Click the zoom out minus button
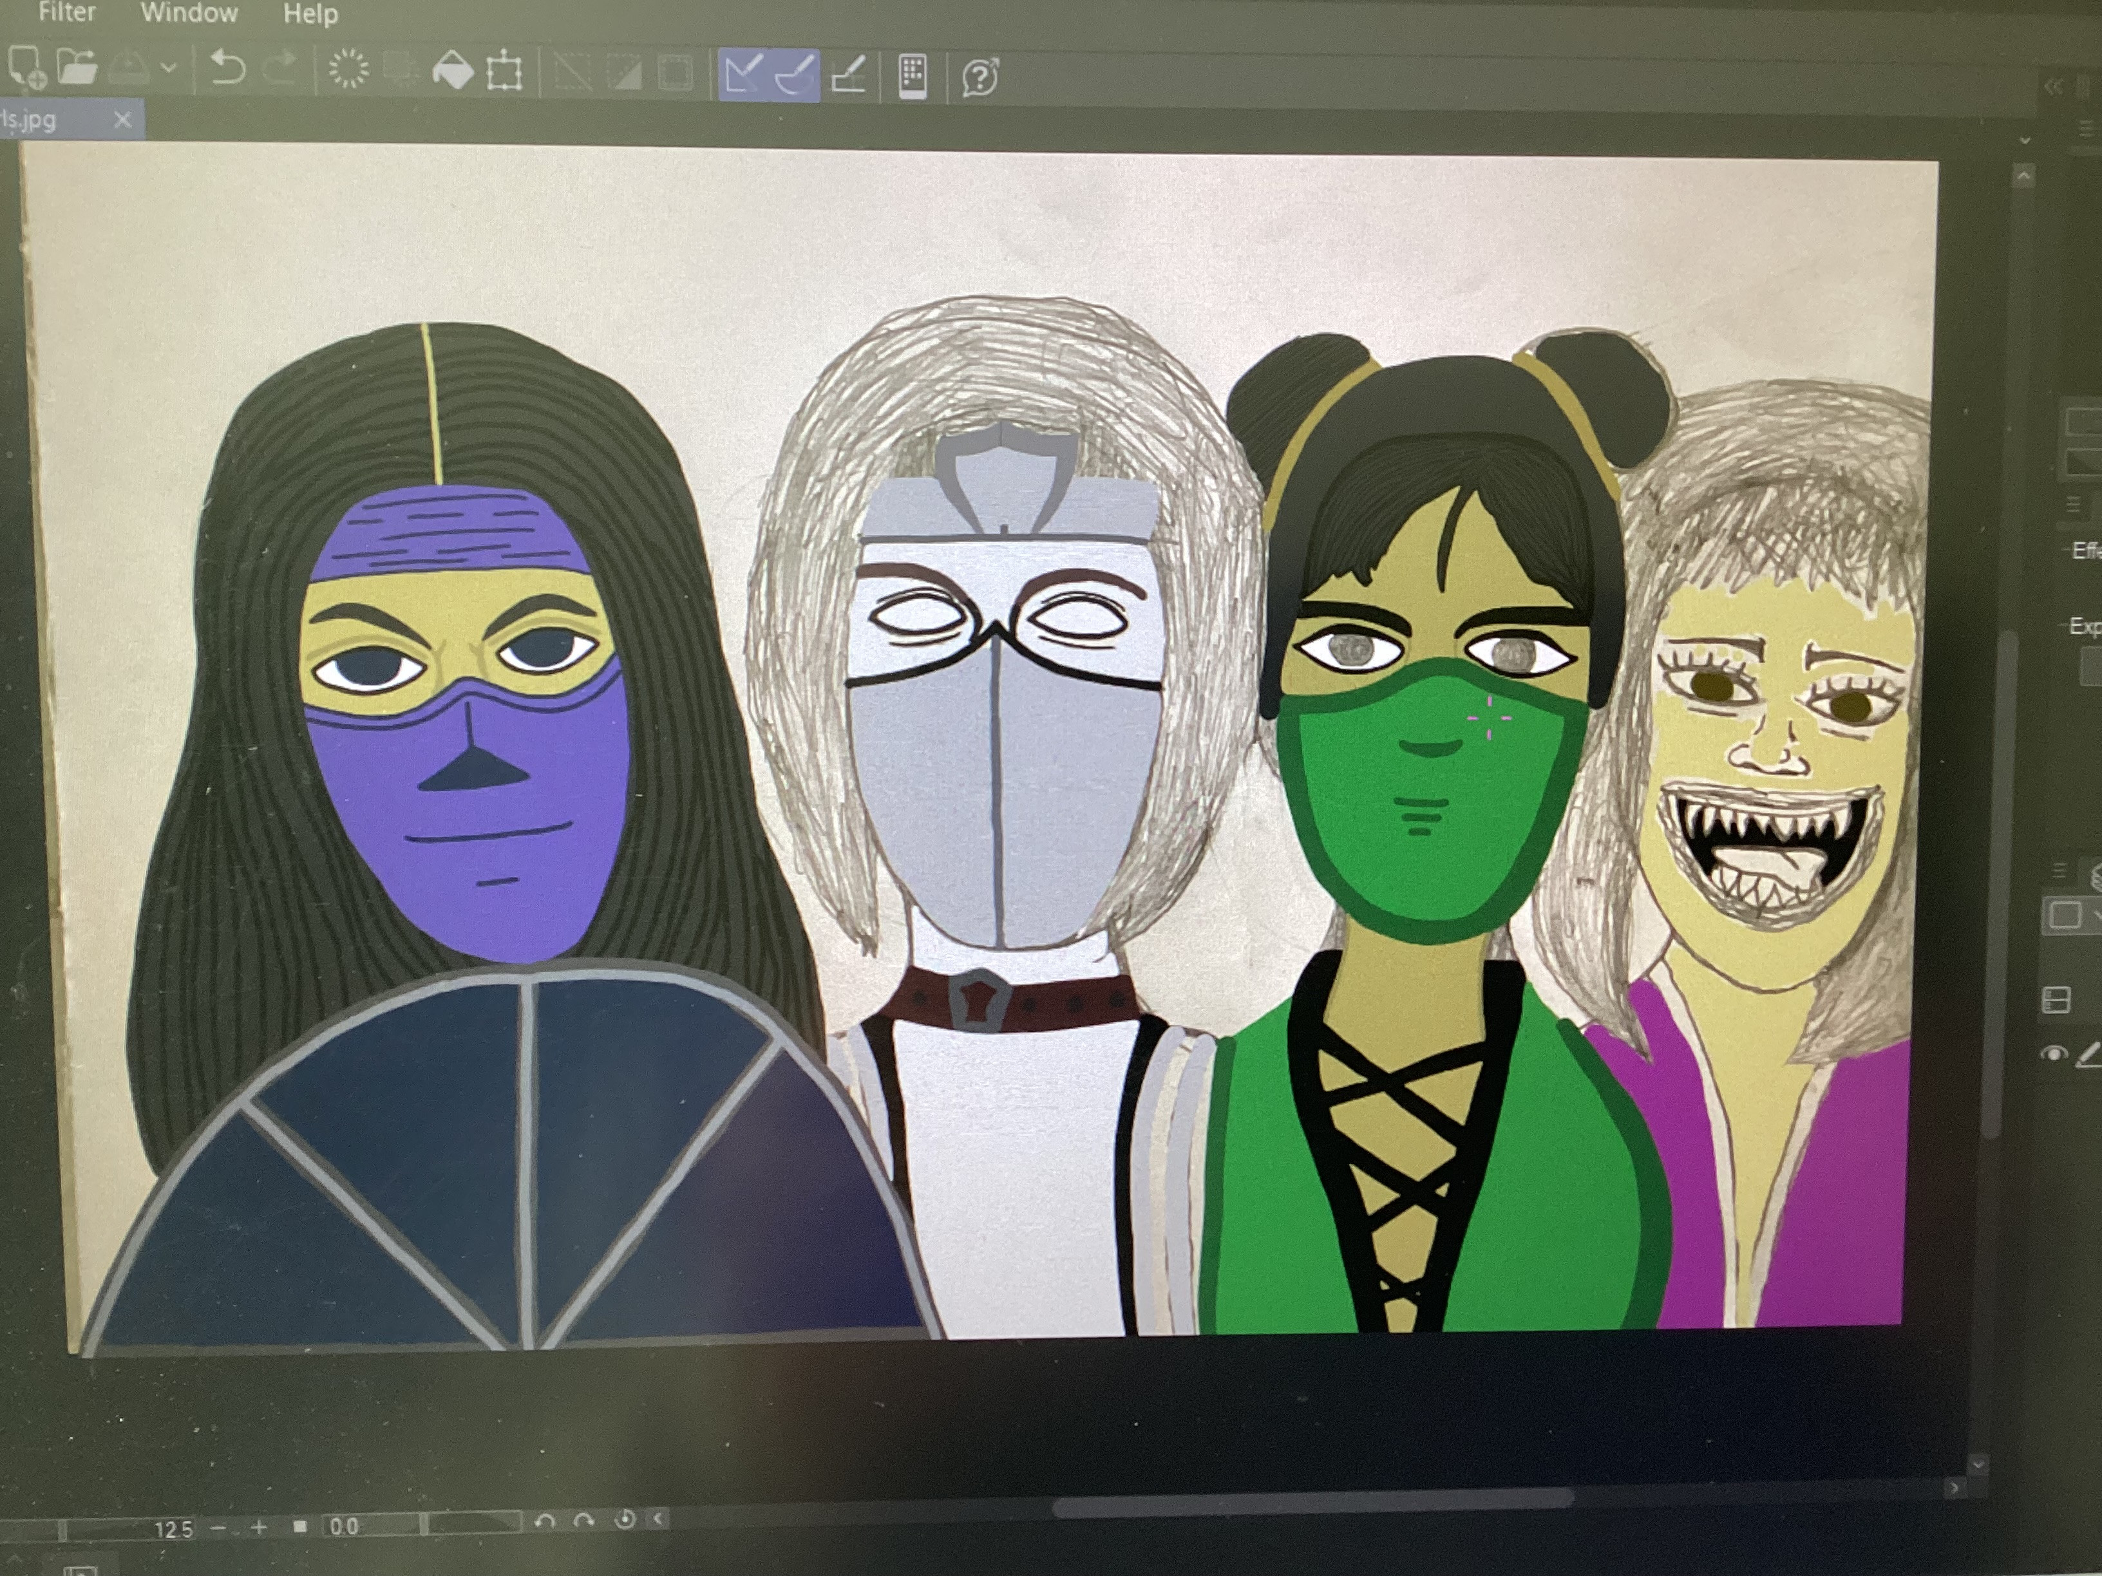 pos(218,1528)
